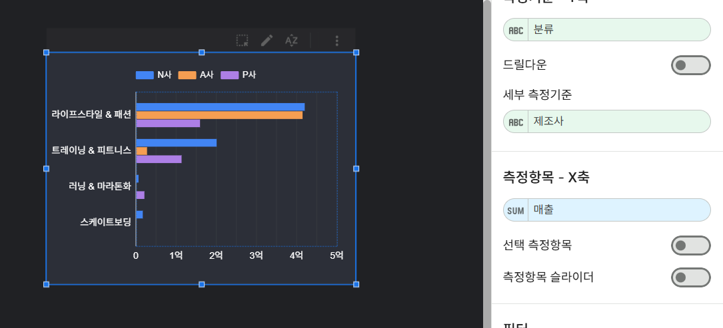Click the ABC type icon on 제조사 field
723x328 pixels.
point(516,122)
